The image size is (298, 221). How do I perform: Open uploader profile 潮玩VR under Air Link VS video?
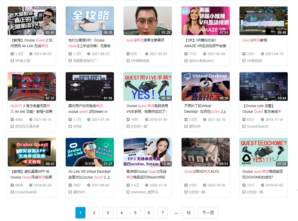pos(79,192)
